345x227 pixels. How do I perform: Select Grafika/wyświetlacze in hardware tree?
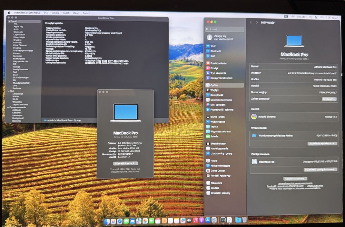[x=23, y=51]
